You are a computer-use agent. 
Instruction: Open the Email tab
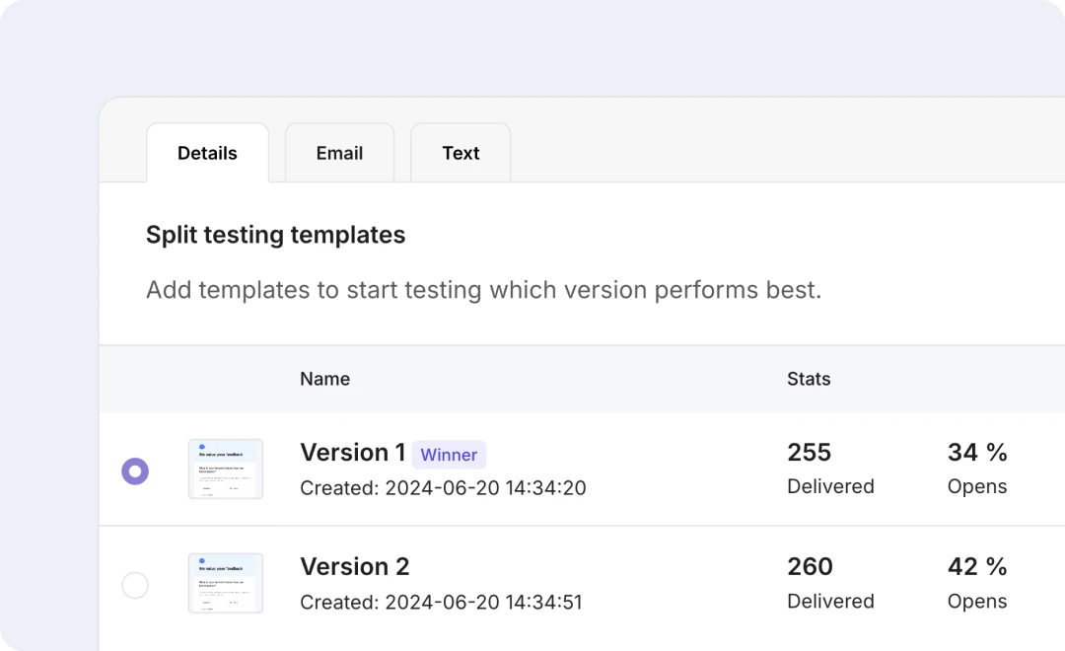coord(339,153)
